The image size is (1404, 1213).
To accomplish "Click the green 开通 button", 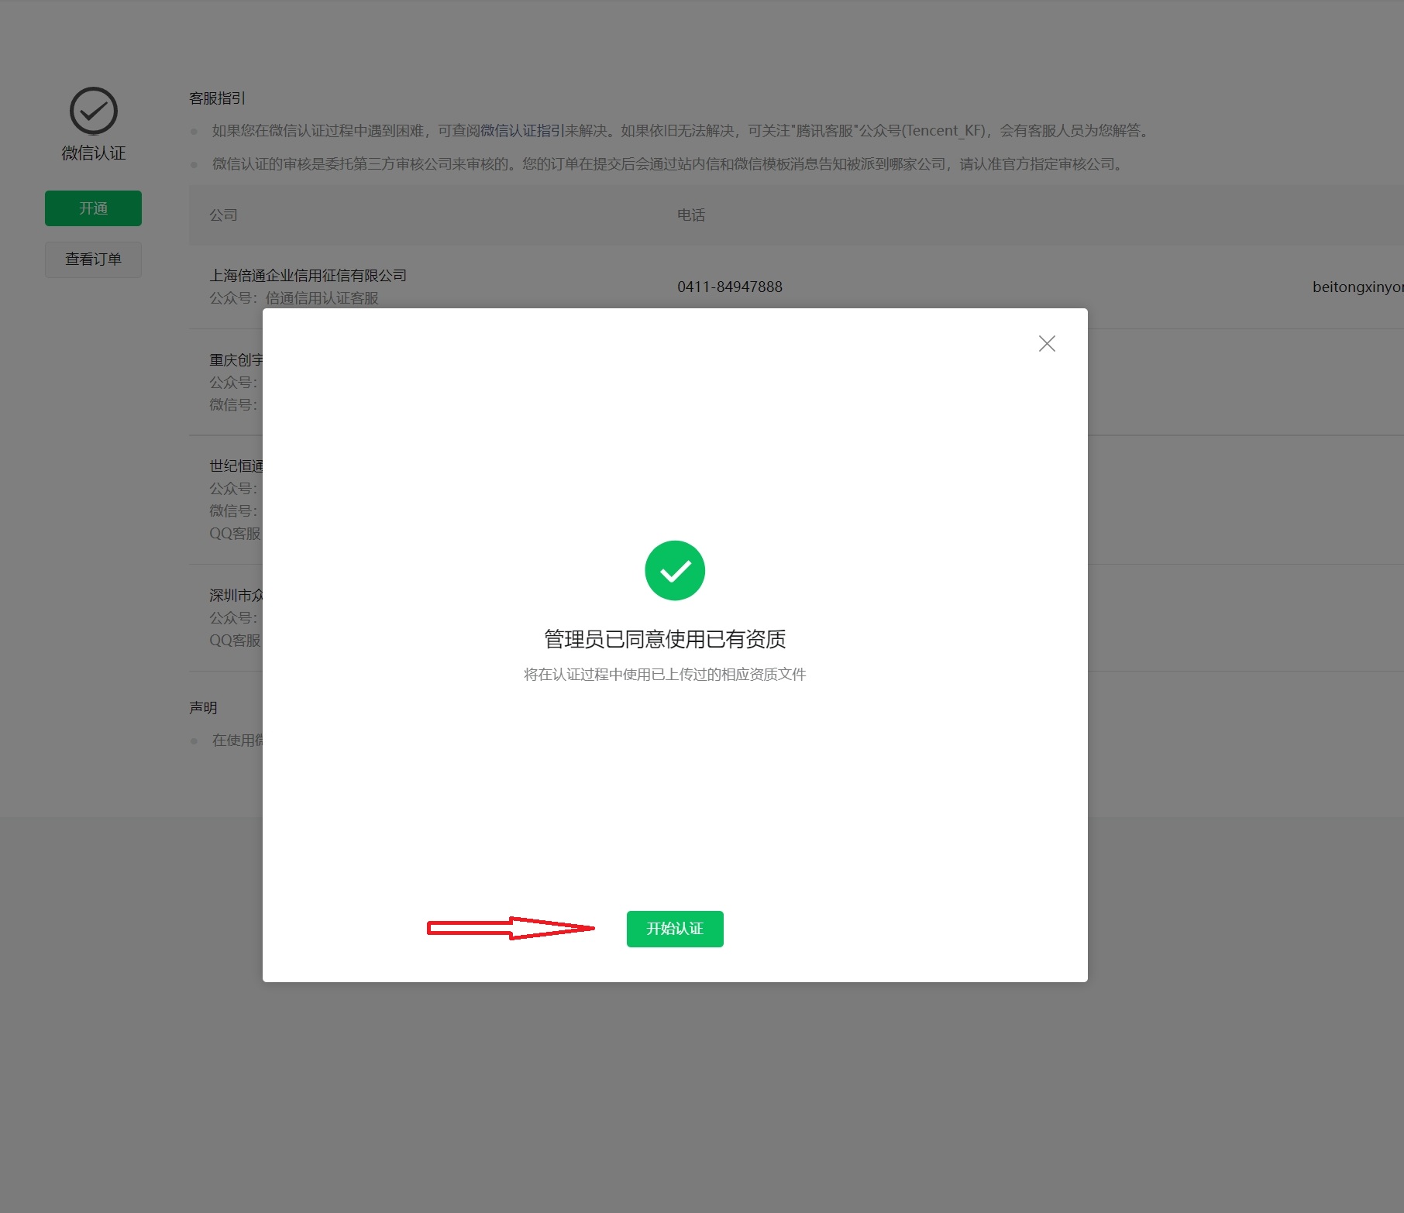I will coord(93,208).
